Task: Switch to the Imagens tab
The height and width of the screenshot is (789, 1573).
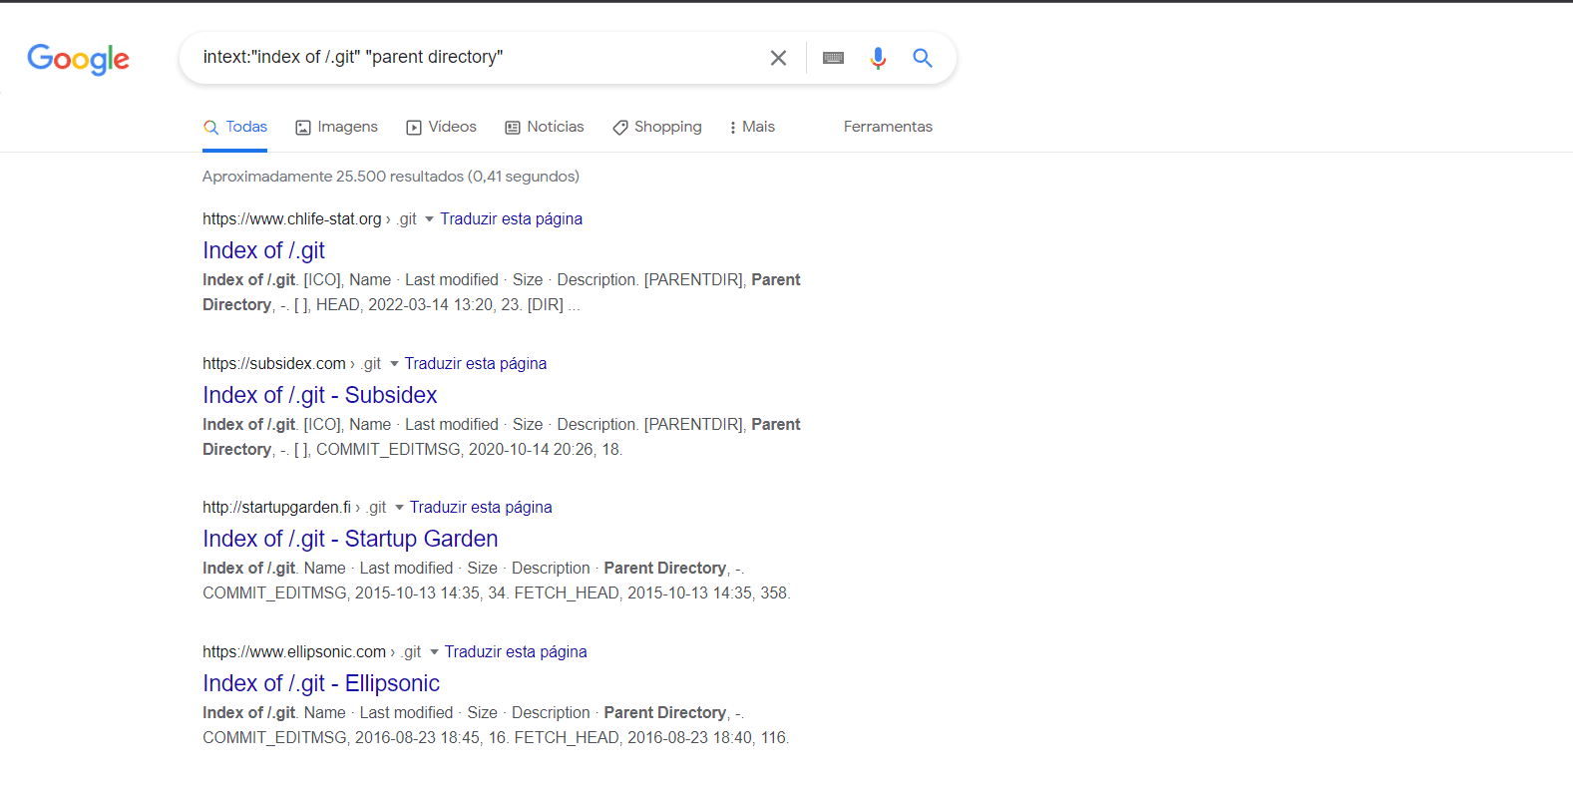Action: pyautogui.click(x=336, y=127)
